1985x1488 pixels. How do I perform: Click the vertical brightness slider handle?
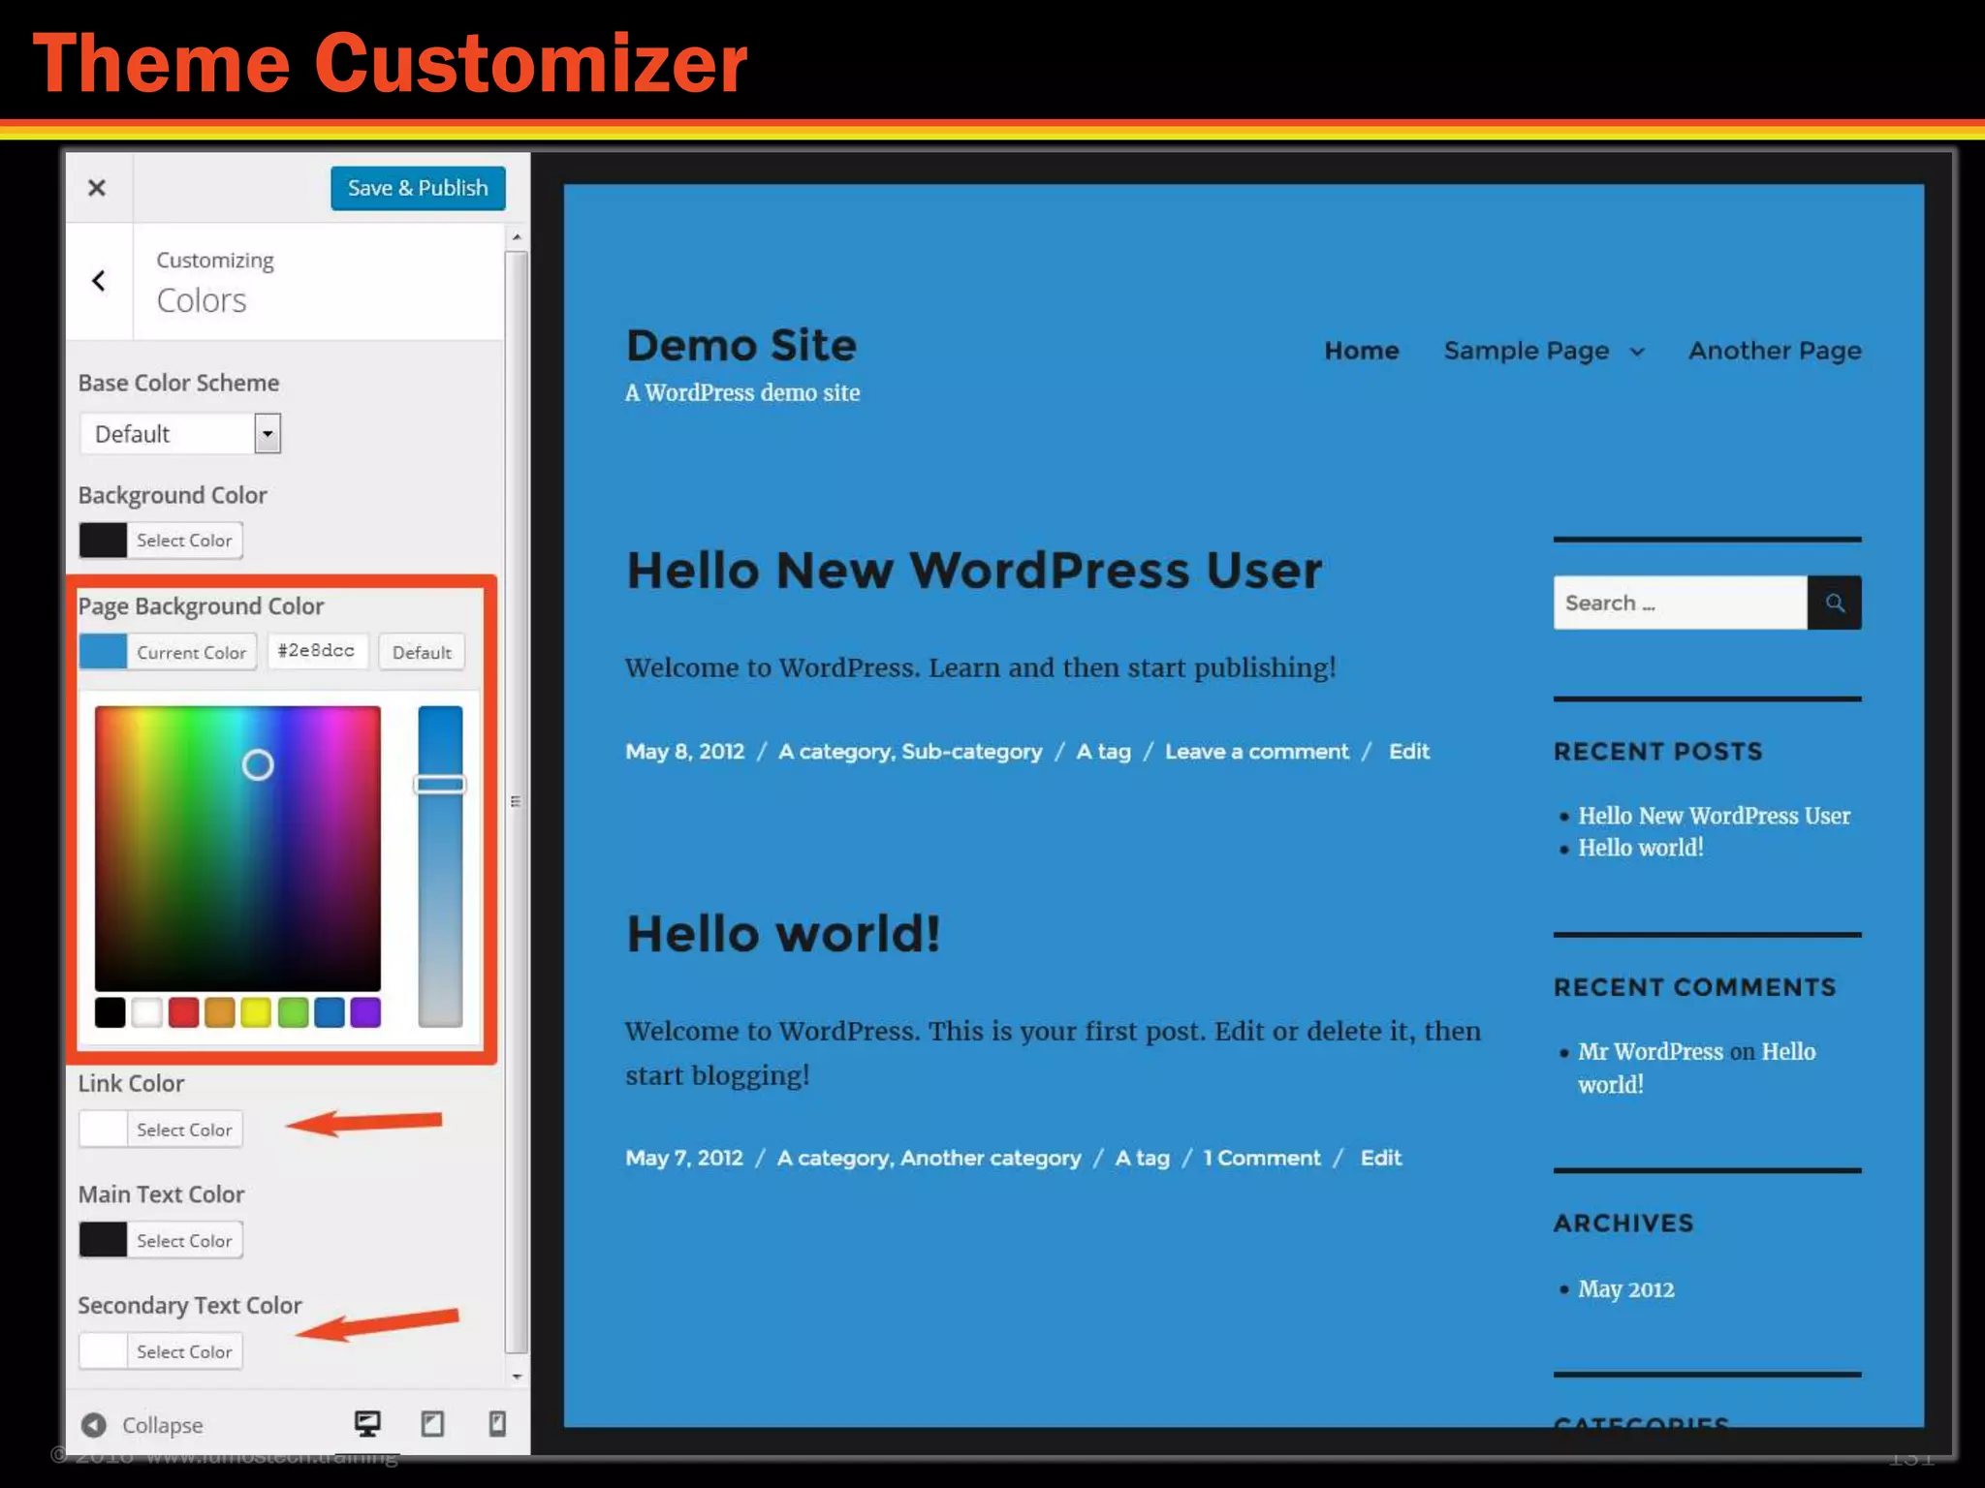(x=440, y=785)
